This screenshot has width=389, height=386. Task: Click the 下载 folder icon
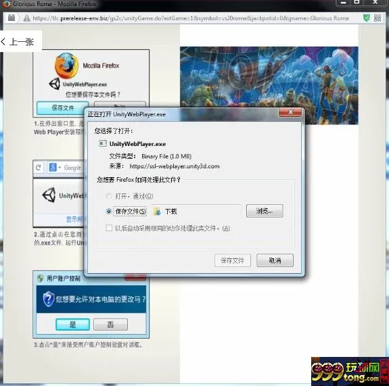(x=157, y=212)
